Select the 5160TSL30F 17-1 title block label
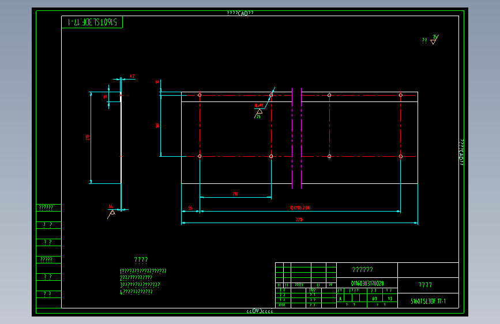The height and width of the screenshot is (324, 500). point(428,301)
